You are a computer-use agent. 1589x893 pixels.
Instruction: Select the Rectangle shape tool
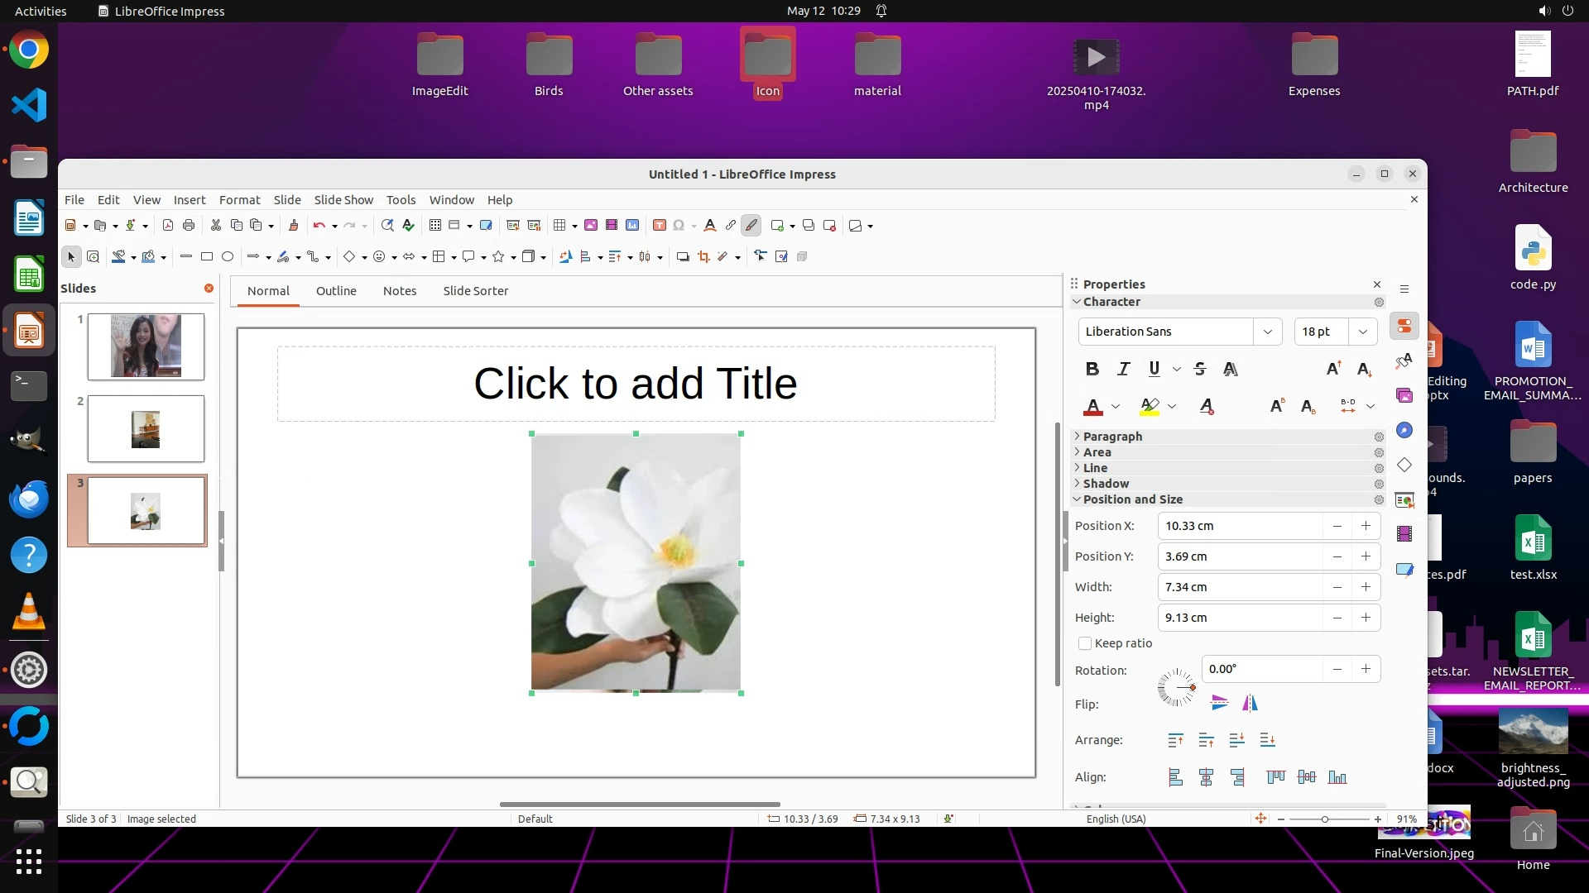click(207, 257)
